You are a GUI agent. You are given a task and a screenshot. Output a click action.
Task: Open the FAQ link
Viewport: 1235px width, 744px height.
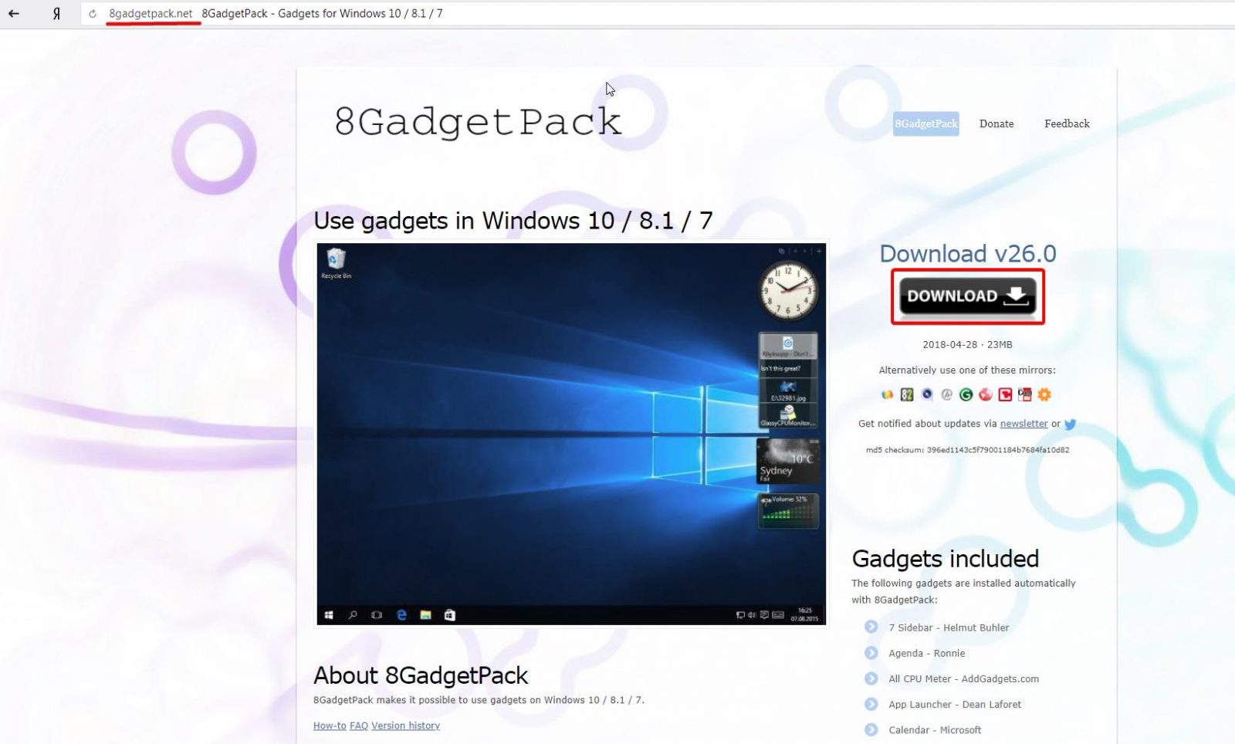[x=359, y=725]
